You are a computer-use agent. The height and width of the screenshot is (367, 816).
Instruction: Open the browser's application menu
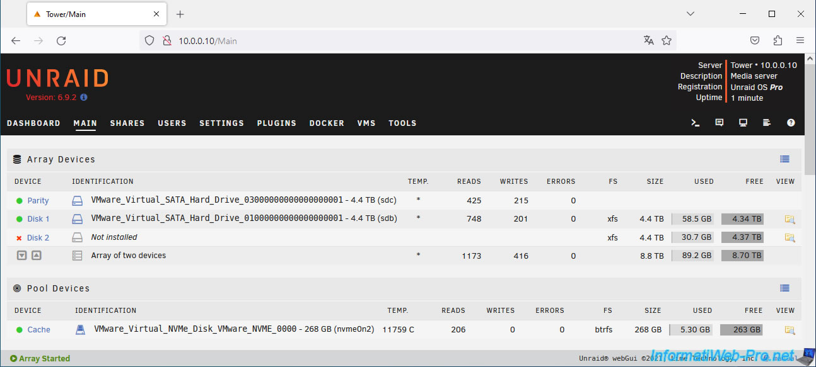click(x=800, y=40)
